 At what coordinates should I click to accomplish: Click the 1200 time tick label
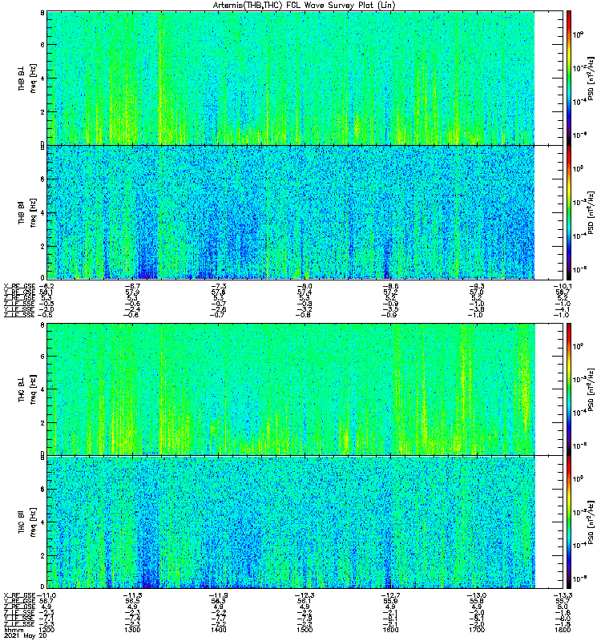pos(46,630)
